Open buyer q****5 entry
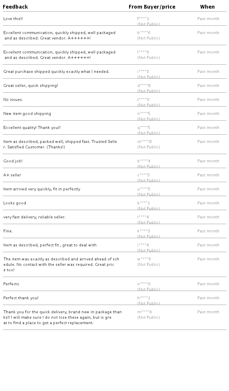Viewport: 229px width, 391px height. tap(144, 128)
